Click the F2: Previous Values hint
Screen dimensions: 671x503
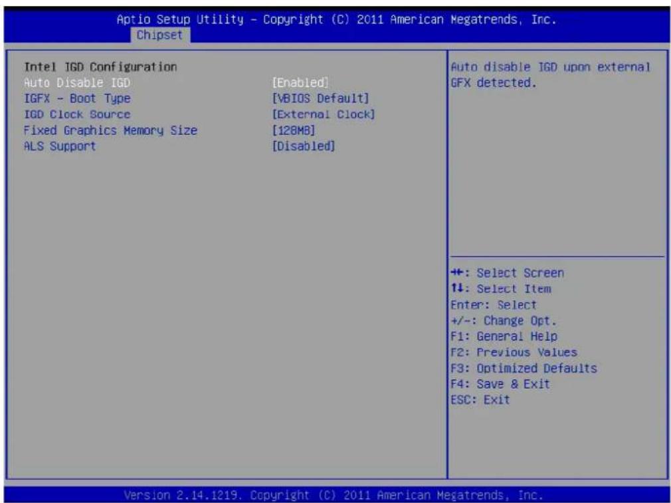click(x=514, y=352)
